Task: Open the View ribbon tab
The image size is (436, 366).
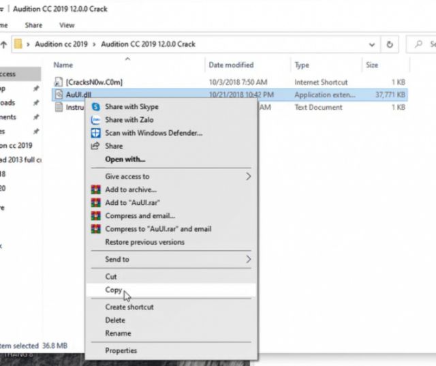Action: [x=67, y=25]
